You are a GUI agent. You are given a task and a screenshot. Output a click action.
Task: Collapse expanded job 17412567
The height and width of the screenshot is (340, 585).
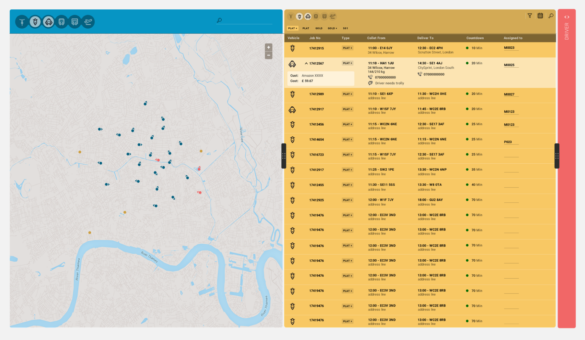click(x=306, y=64)
